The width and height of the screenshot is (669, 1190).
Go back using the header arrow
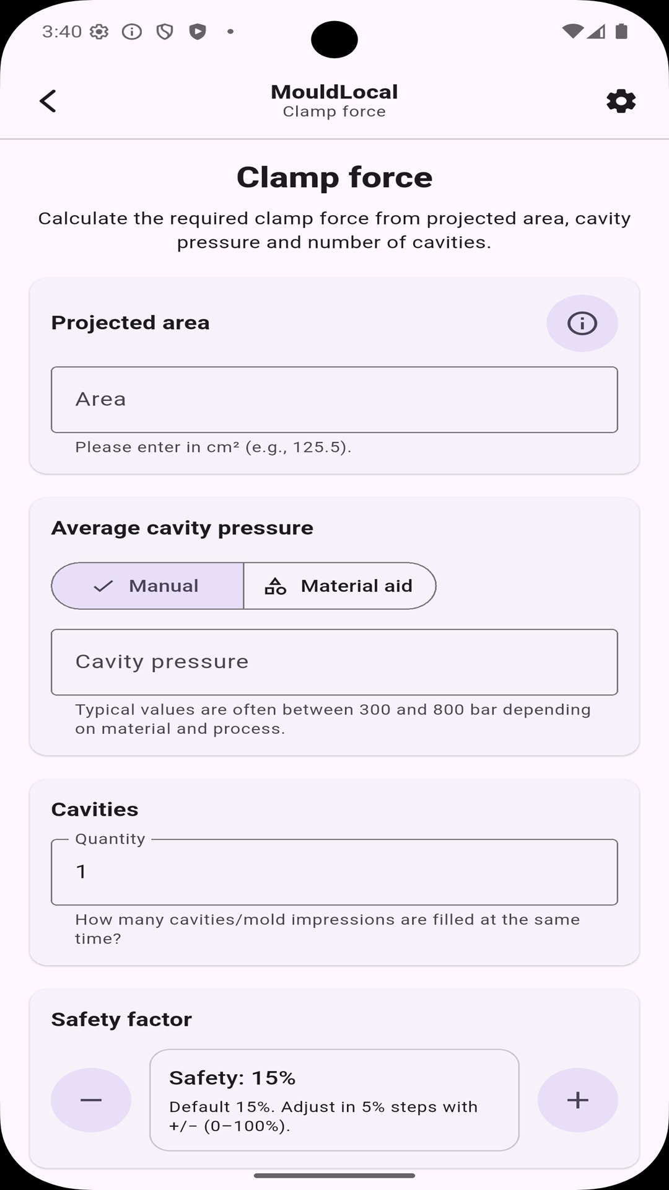coord(48,101)
